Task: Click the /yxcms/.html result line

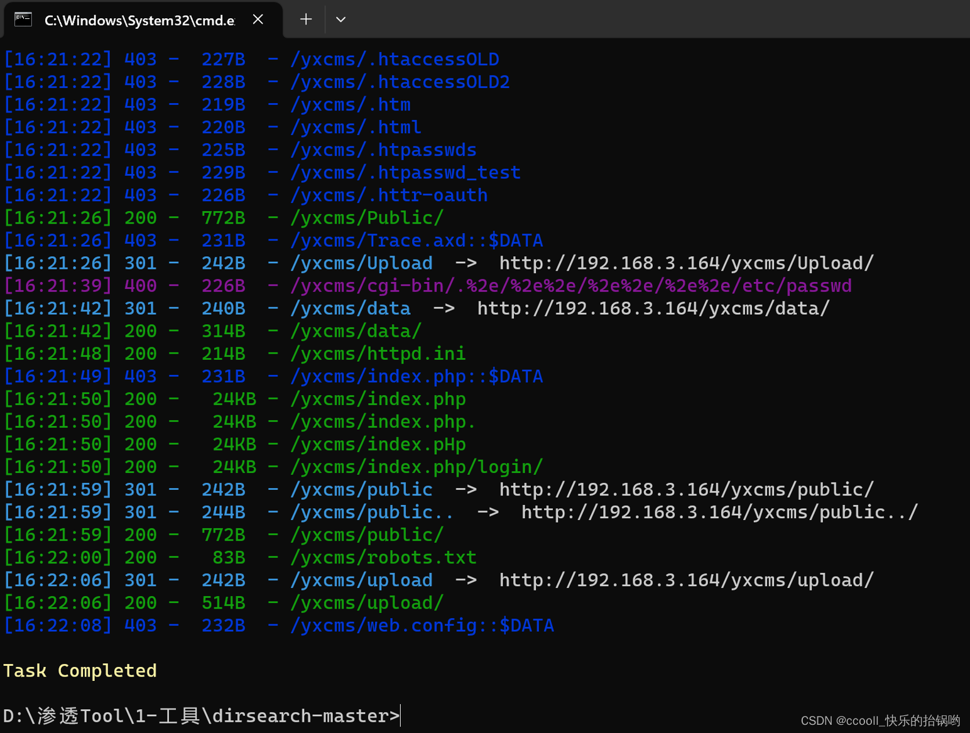Action: point(213,127)
